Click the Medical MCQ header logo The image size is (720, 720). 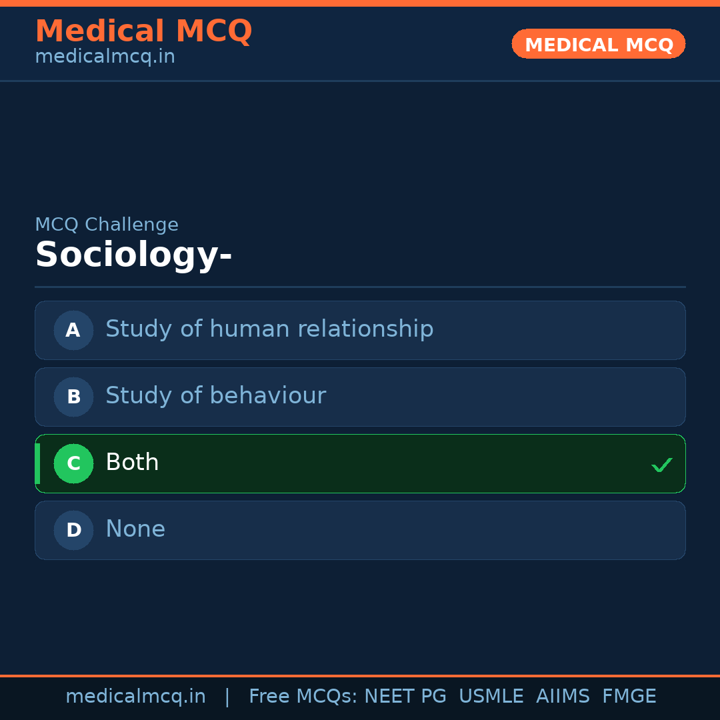point(144,31)
